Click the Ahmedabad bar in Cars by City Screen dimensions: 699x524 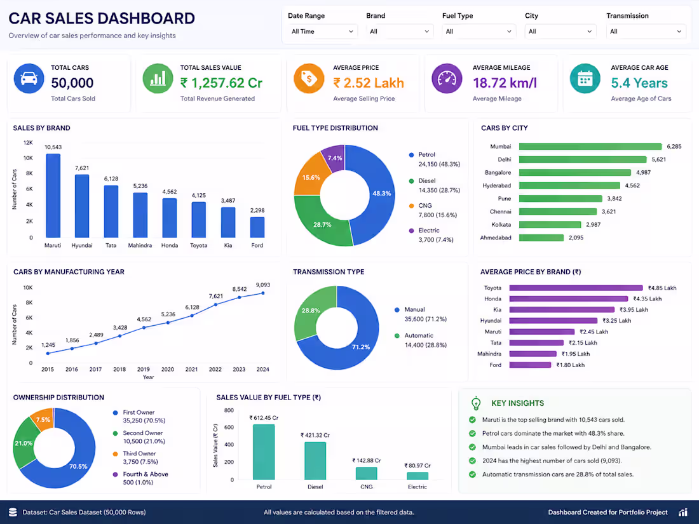541,238
